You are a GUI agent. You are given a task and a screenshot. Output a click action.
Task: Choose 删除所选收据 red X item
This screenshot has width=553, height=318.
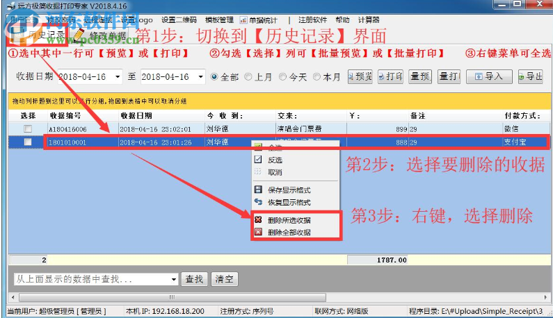click(289, 220)
